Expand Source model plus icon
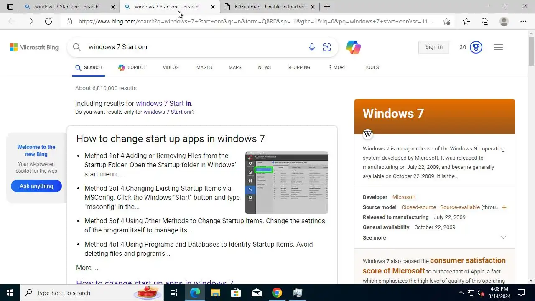This screenshot has width=535, height=301. [x=504, y=207]
